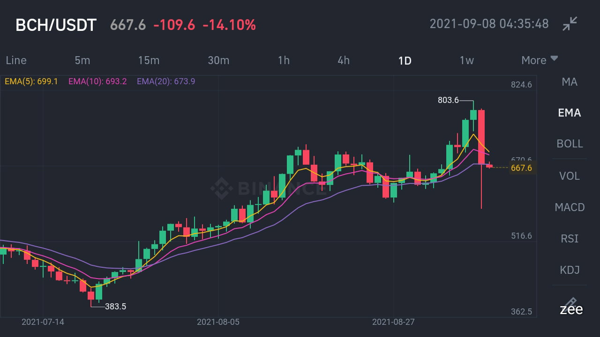Click the BCH/USDT pair title
Viewport: 600px width, 337px height.
coord(56,25)
